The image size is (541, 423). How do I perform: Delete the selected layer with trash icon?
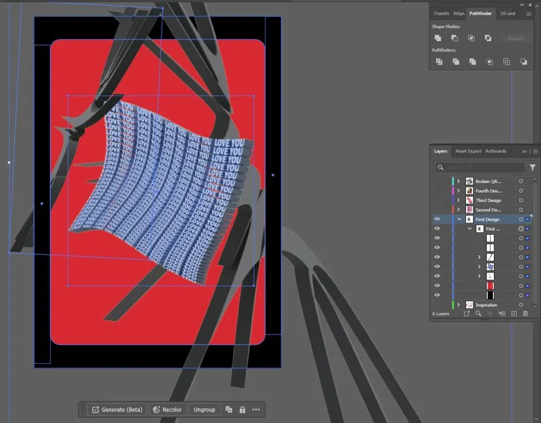click(525, 314)
